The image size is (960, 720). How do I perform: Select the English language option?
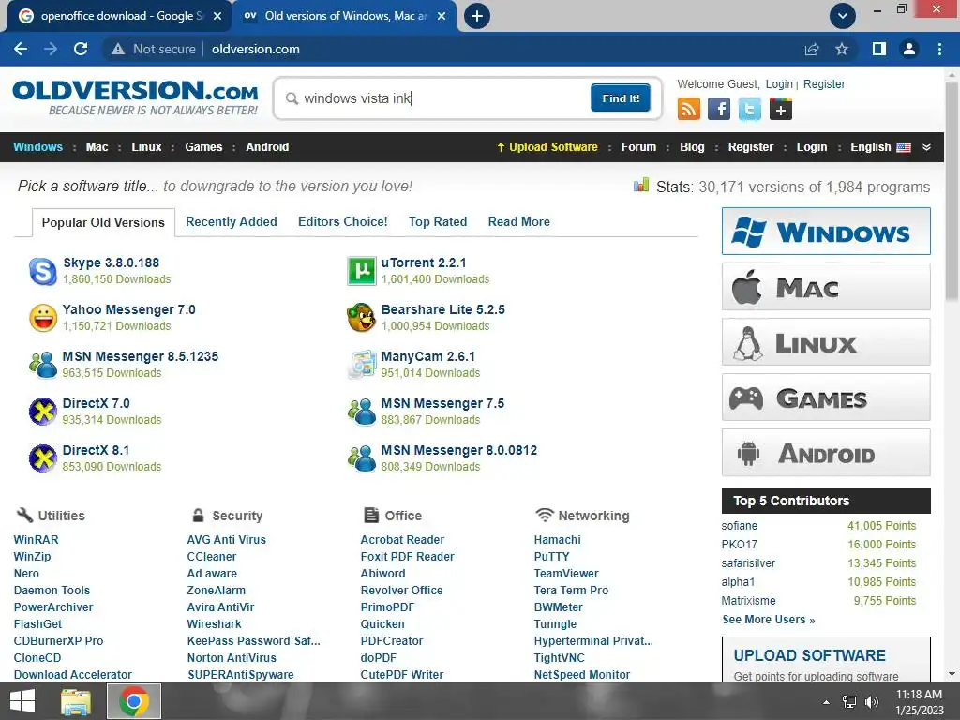pos(880,147)
